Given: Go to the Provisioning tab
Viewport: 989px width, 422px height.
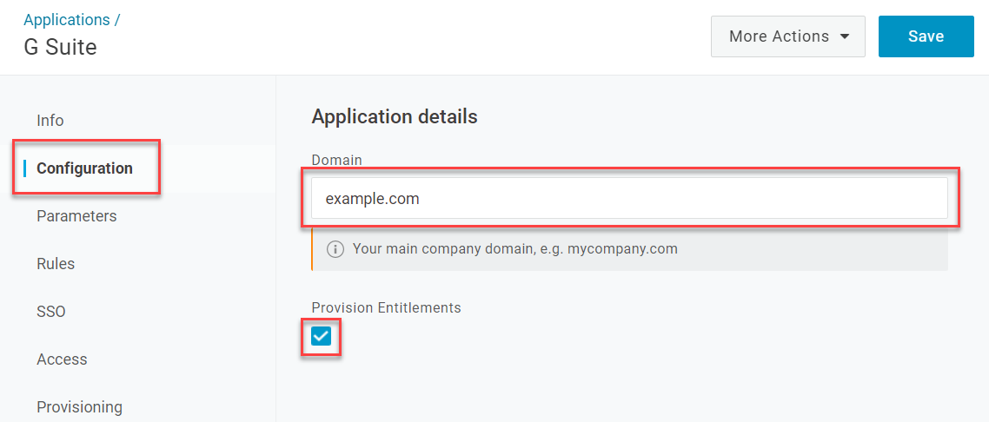Looking at the screenshot, I should (x=79, y=407).
